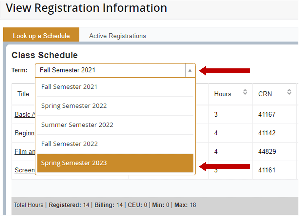Click the CRN column header text
Image resolution: width=299 pixels, height=216 pixels.
click(265, 94)
